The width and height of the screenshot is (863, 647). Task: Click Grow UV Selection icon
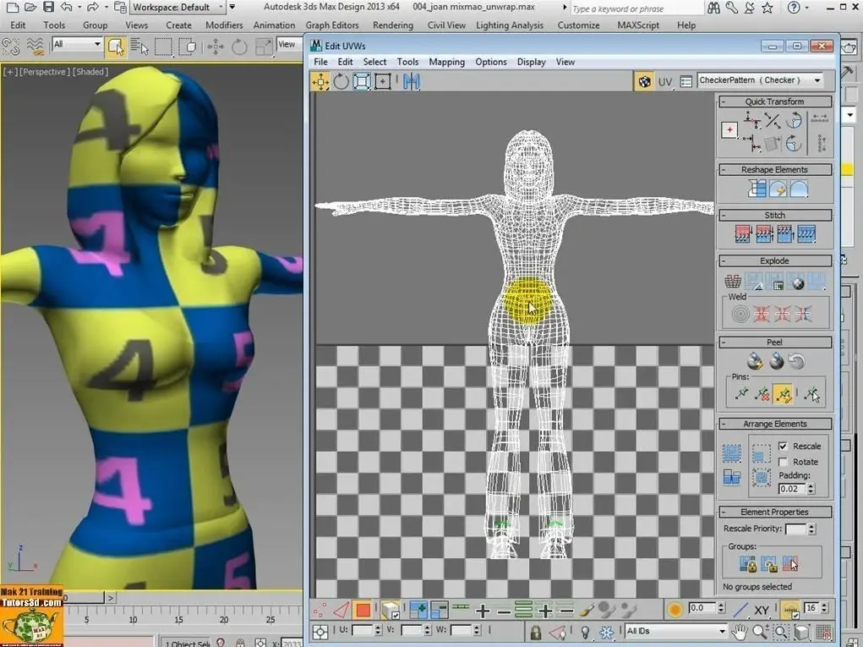(418, 610)
